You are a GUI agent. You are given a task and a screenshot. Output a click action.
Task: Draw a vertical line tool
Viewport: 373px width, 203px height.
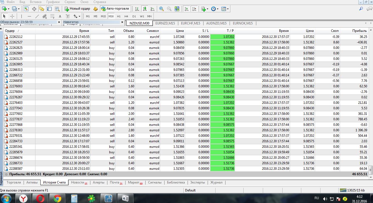[x=21, y=16]
